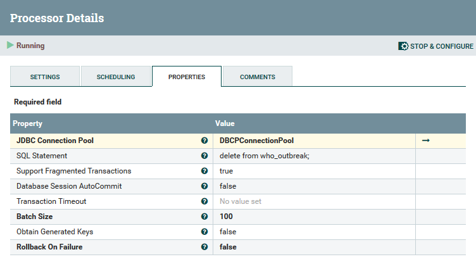476x271 pixels.
Task: Click the Stop & Configure gear icon
Action: point(403,46)
